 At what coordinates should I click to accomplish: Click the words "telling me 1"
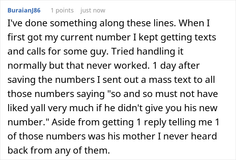point(194,122)
